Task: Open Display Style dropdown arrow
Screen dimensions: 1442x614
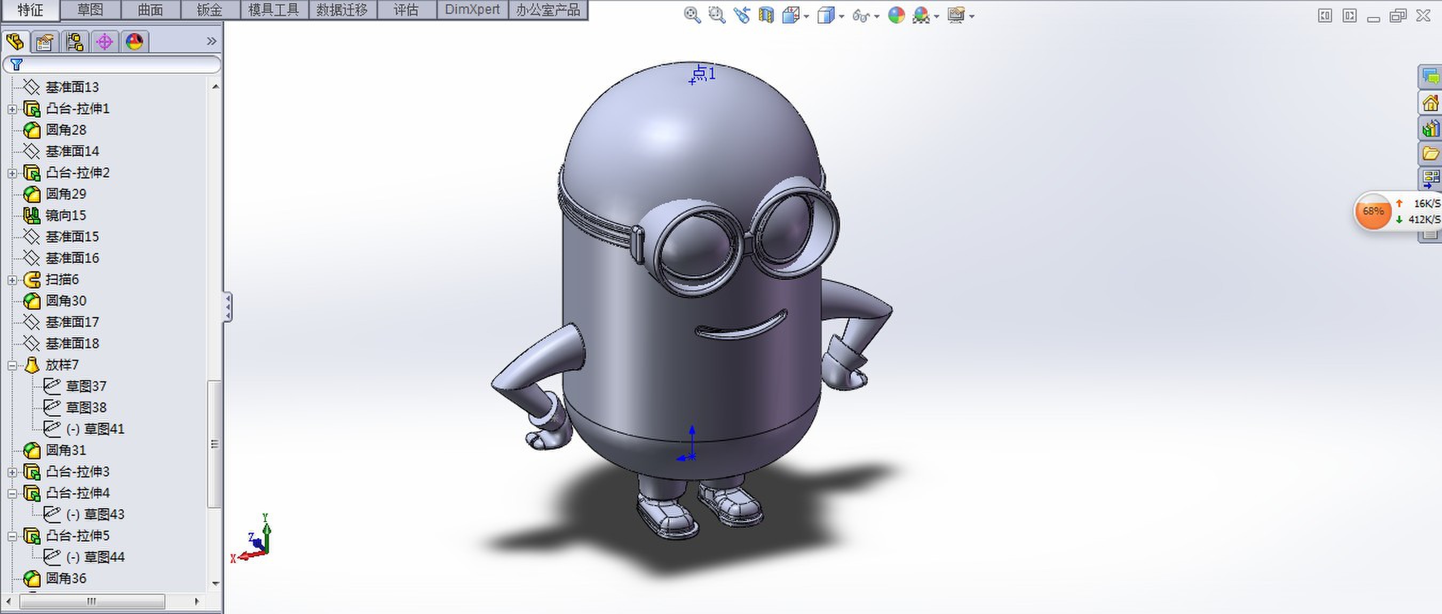Action: coord(842,17)
